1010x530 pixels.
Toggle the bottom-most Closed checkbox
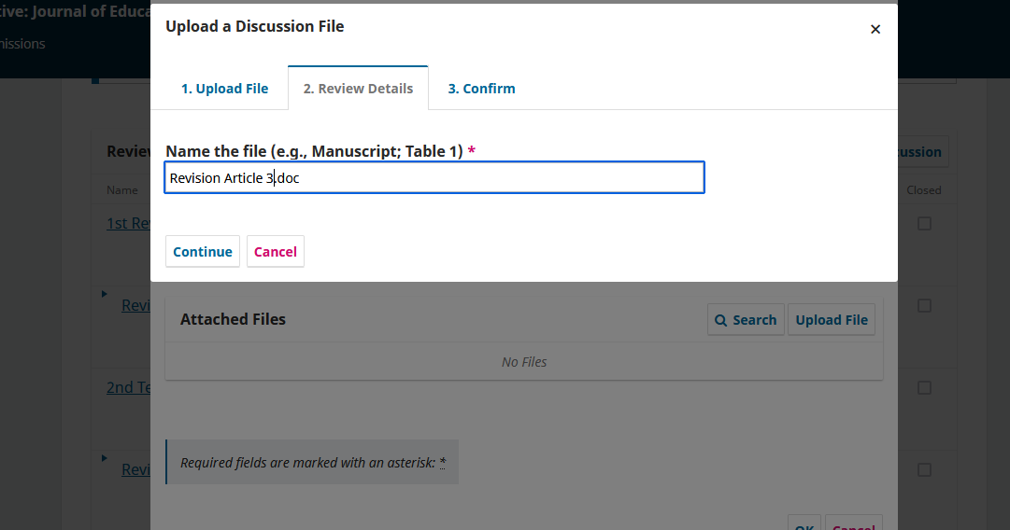pyautogui.click(x=924, y=469)
